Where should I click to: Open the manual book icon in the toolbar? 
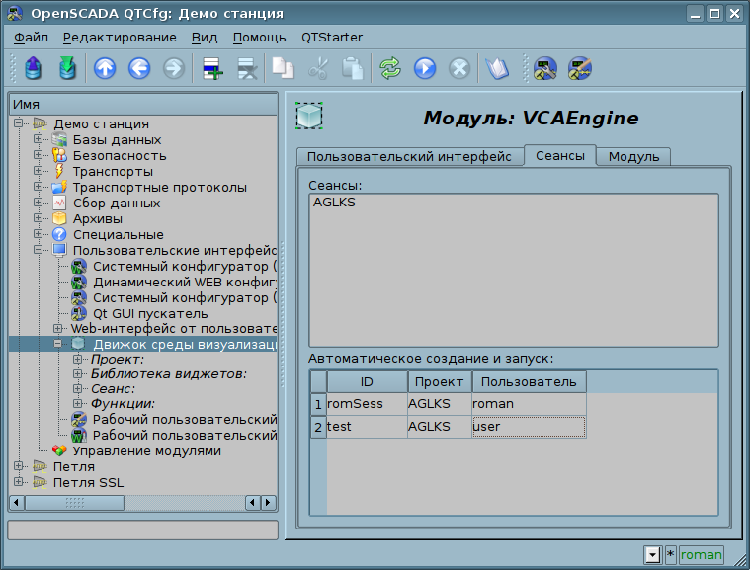[496, 68]
